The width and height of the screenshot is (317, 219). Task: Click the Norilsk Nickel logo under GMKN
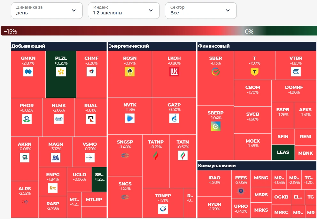(28, 72)
